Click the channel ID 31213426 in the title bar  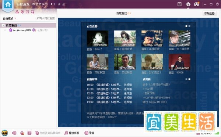(40, 4)
